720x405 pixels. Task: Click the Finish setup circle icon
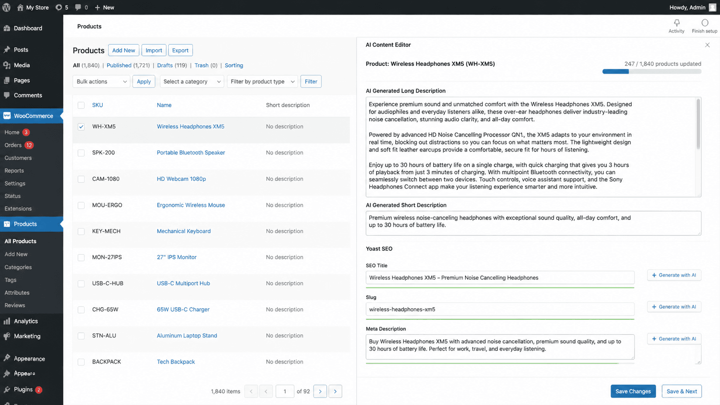pyautogui.click(x=704, y=22)
